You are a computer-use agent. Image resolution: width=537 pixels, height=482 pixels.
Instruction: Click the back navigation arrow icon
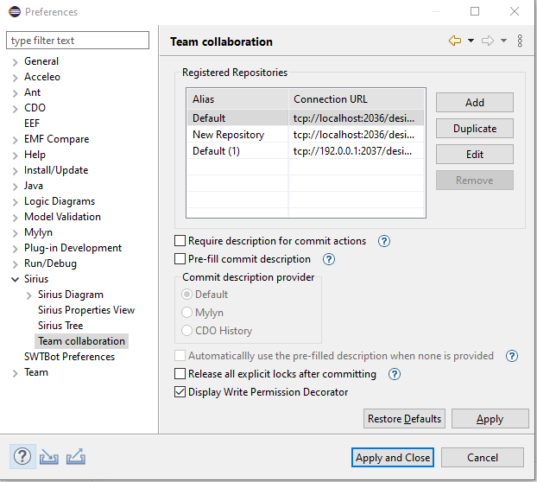coord(455,41)
